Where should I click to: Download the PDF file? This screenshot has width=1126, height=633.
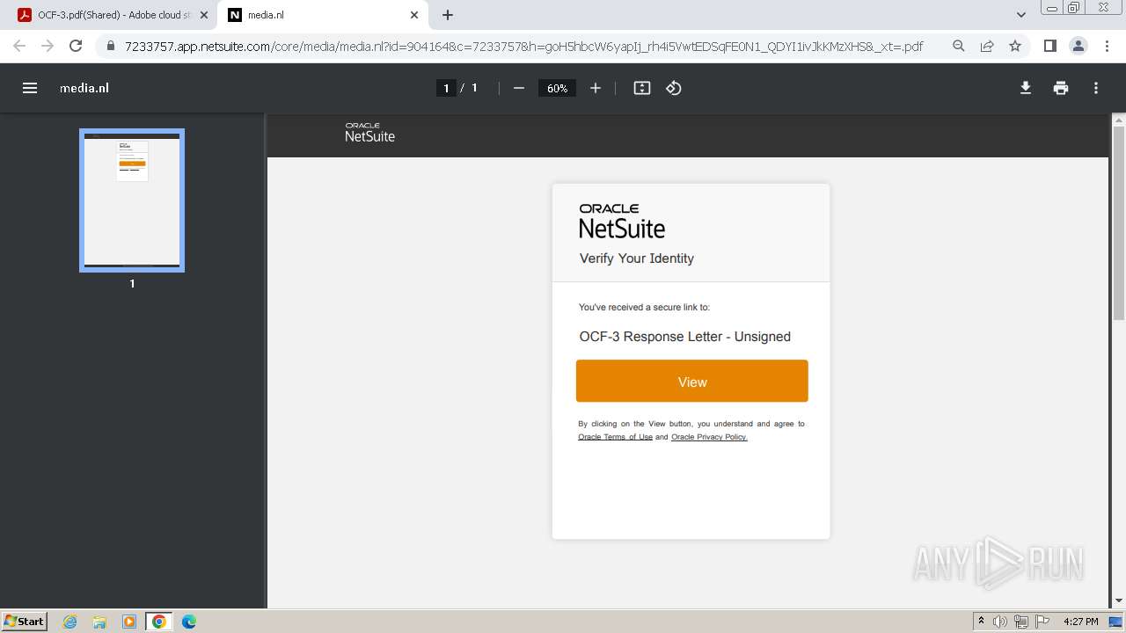(1026, 88)
